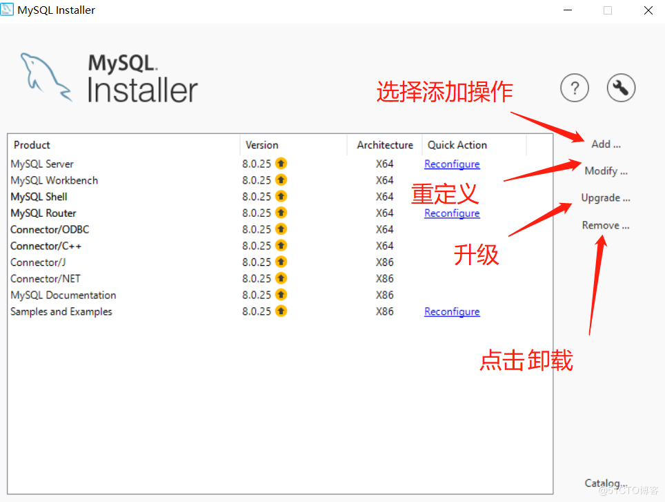Select the Samples and Examples row
This screenshot has width=665, height=502.
click(280, 311)
